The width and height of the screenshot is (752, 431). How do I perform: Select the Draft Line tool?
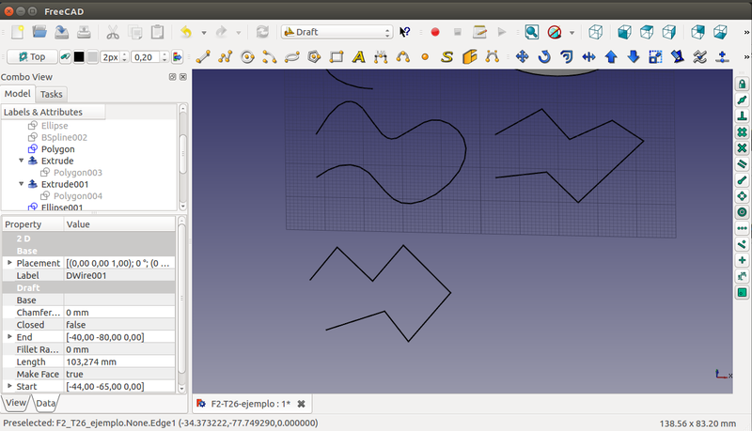point(203,56)
